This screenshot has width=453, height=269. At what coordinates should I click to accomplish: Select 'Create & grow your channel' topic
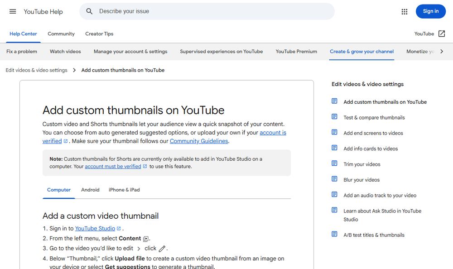[361, 52]
